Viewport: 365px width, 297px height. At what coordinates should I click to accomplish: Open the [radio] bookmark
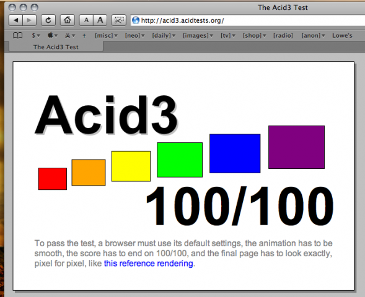click(x=283, y=35)
